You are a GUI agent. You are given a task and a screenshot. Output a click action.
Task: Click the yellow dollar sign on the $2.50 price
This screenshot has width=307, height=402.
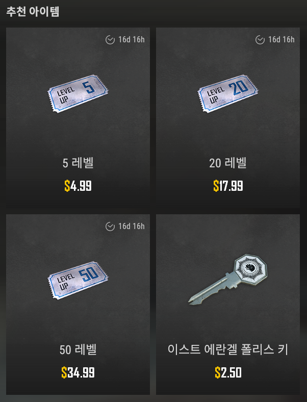(x=218, y=372)
